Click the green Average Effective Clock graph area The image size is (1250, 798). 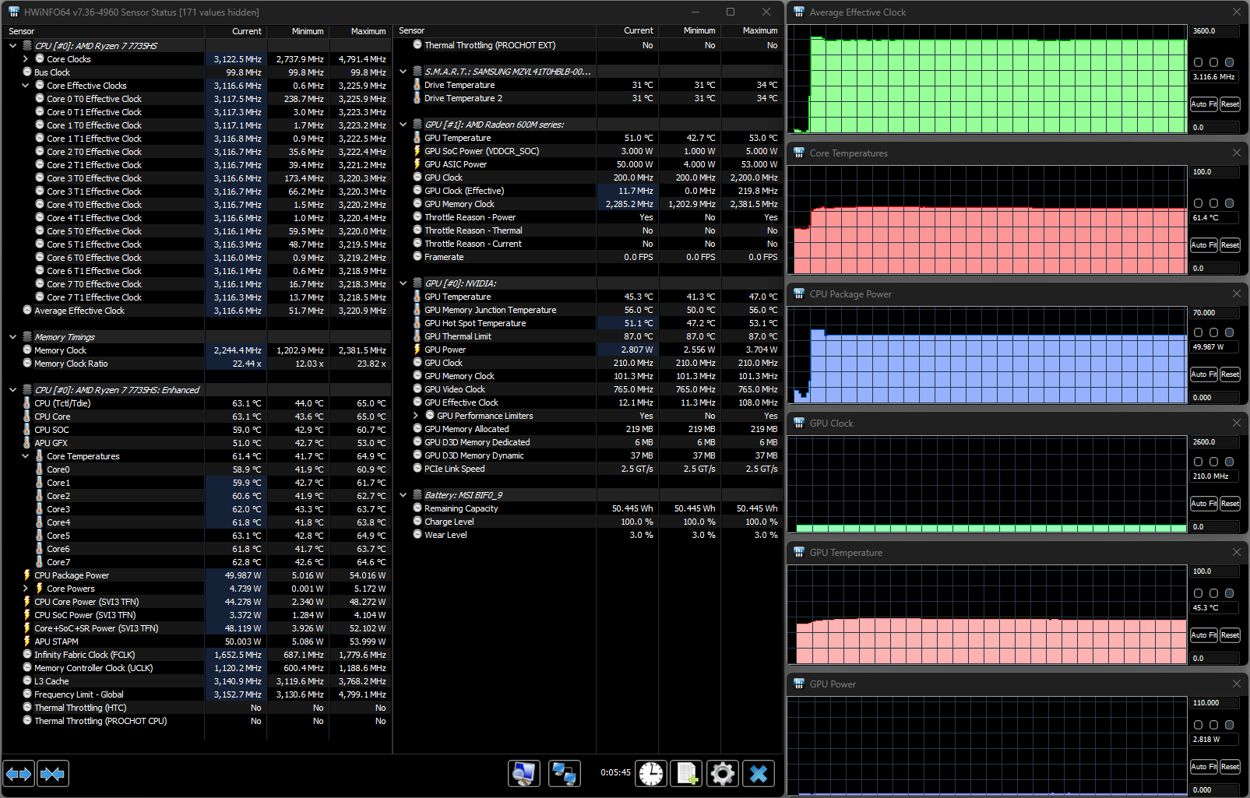pyautogui.click(x=997, y=86)
